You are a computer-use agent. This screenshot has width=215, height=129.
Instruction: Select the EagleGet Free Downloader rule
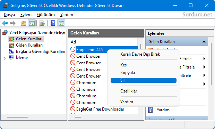[100, 109]
